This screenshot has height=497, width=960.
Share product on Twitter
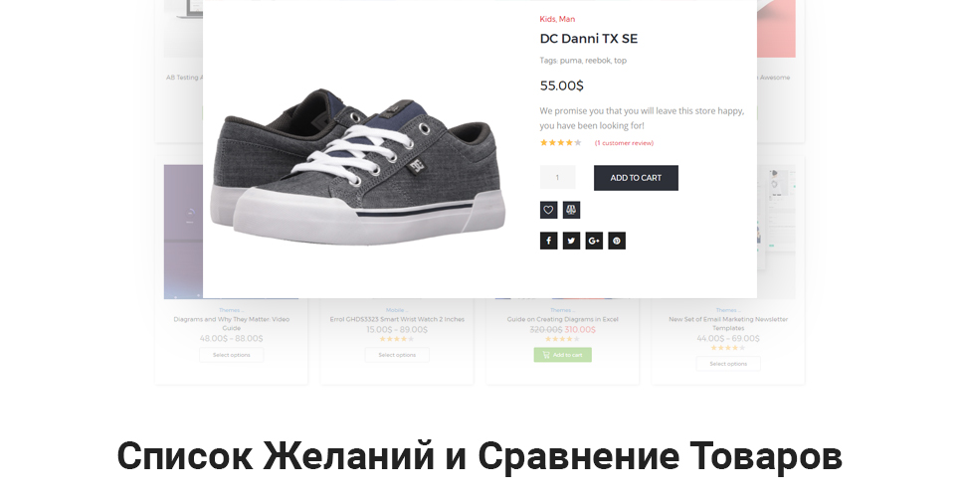point(571,241)
